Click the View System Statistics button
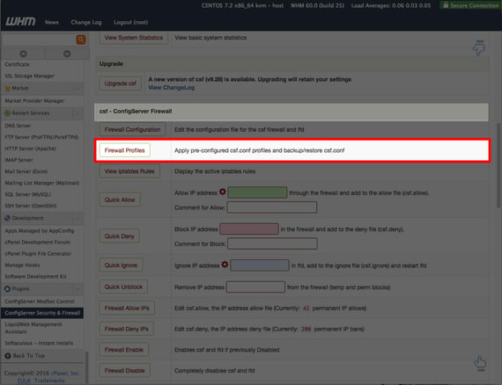Viewport: 502px width, 385px height. click(x=134, y=38)
